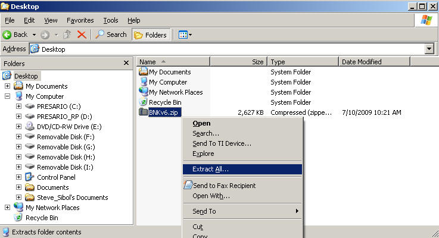This screenshot has width=439, height=238.
Task: Sort by the Name column header
Action: pyautogui.click(x=173, y=62)
